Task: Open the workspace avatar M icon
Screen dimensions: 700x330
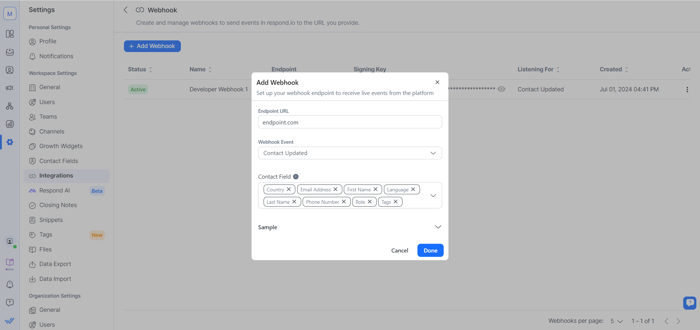Action: pyautogui.click(x=10, y=14)
